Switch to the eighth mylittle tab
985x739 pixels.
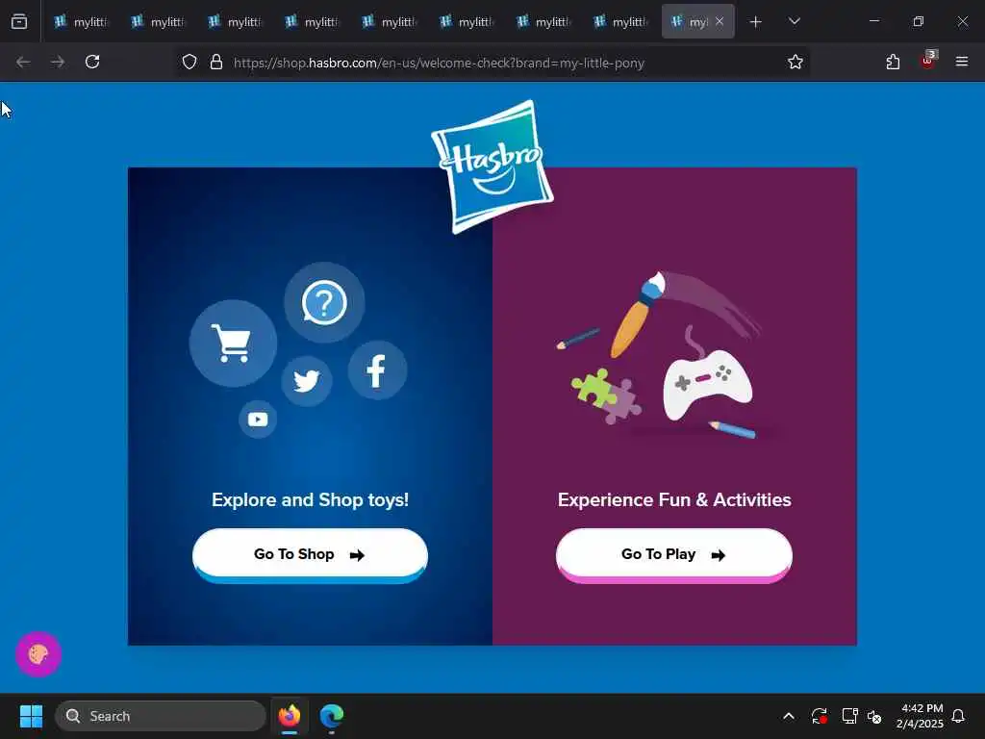pyautogui.click(x=620, y=22)
